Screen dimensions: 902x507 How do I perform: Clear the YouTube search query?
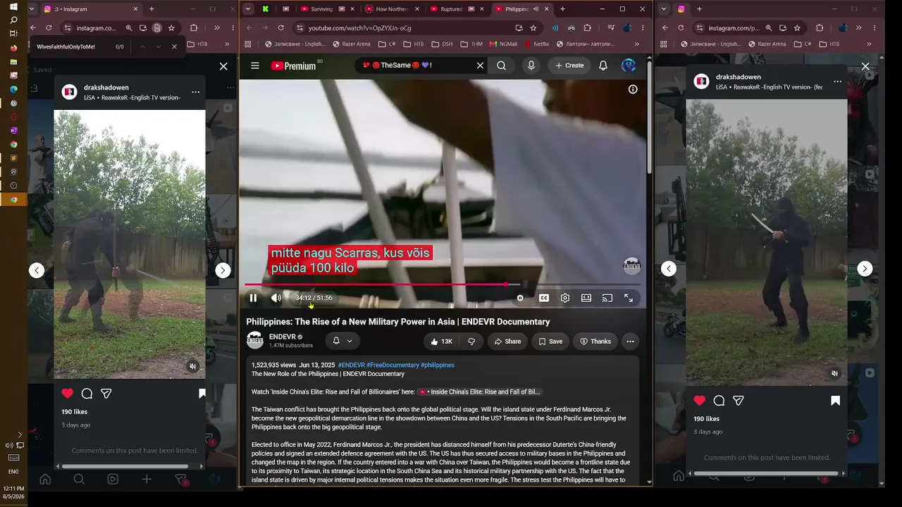click(480, 65)
